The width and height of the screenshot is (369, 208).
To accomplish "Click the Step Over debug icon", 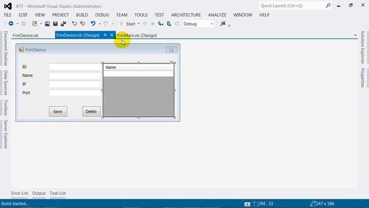I will click(169, 24).
